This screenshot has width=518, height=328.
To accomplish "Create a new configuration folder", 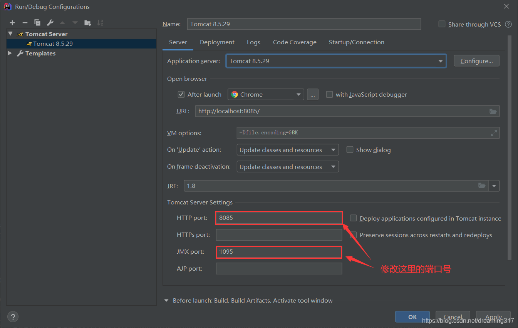I will (87, 22).
